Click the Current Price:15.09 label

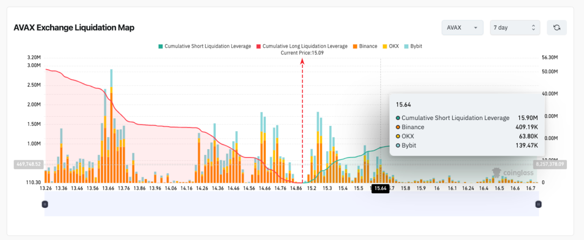pyautogui.click(x=302, y=52)
